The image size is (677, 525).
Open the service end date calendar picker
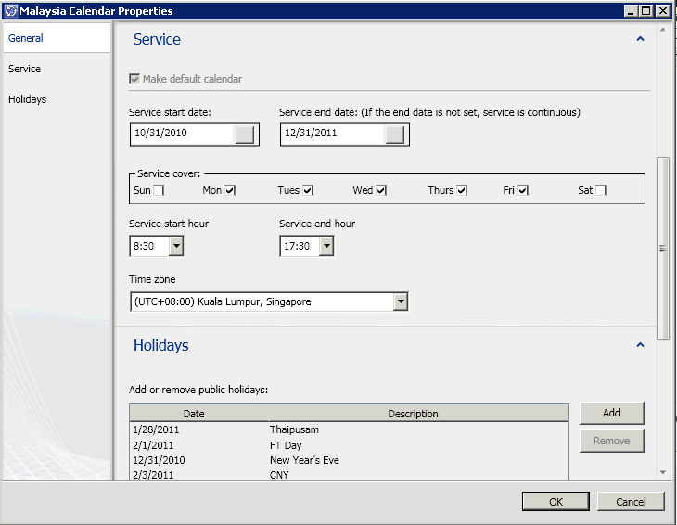click(395, 134)
